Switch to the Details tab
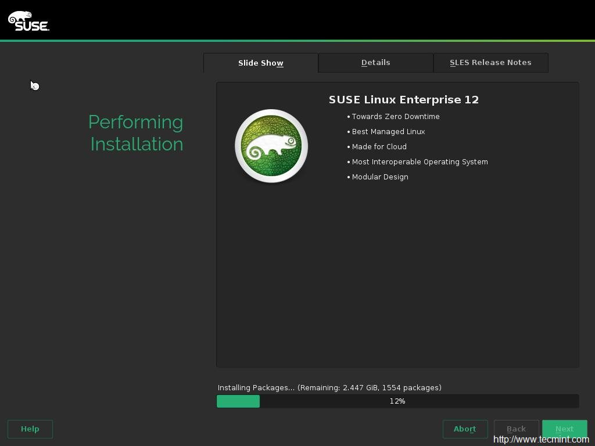 point(375,63)
